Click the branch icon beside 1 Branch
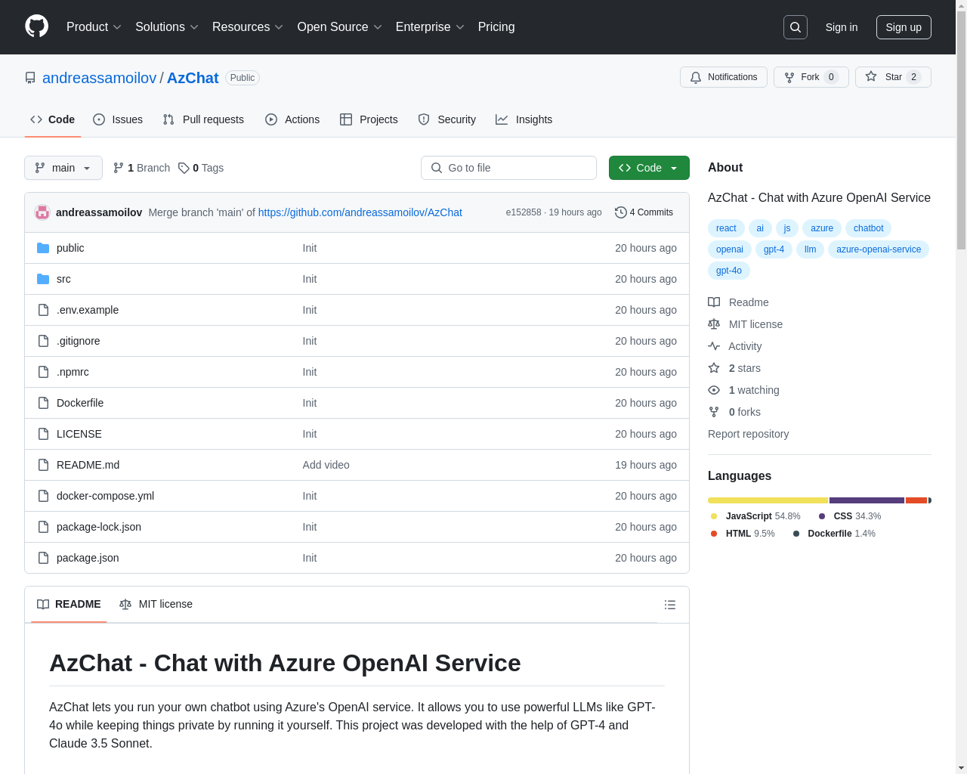 (x=119, y=168)
